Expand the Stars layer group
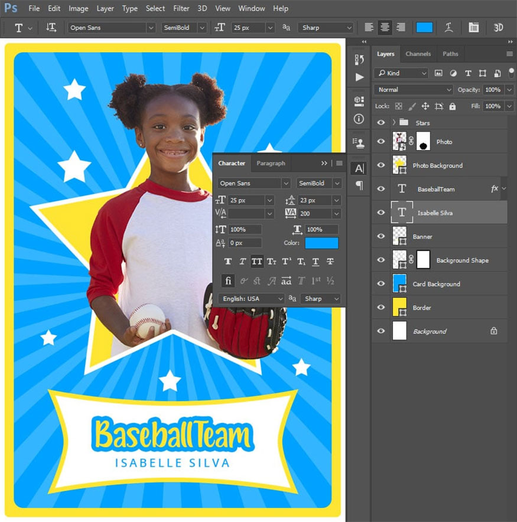This screenshot has height=522, width=517. tap(394, 122)
